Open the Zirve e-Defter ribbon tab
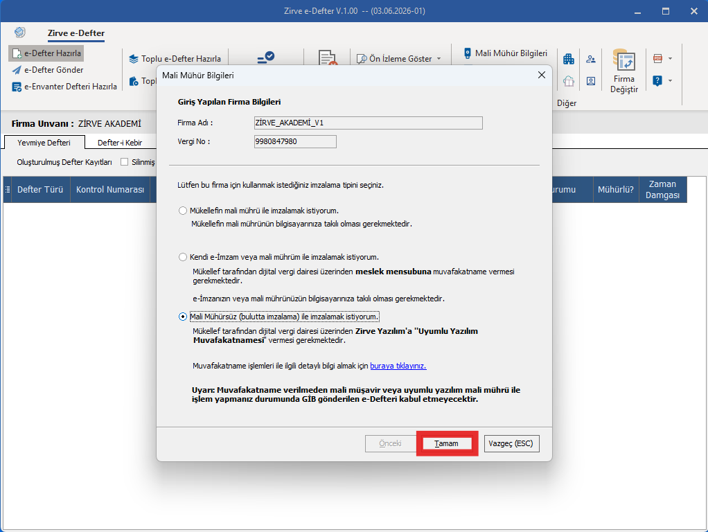This screenshot has width=708, height=532. 76,33
